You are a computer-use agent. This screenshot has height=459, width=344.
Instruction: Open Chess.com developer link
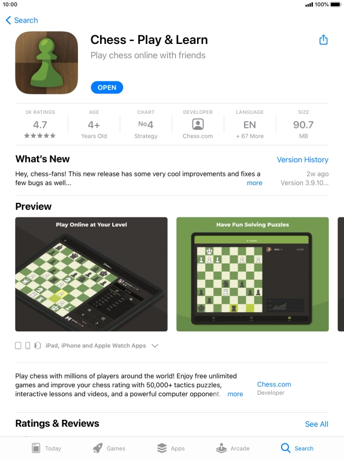(274, 384)
